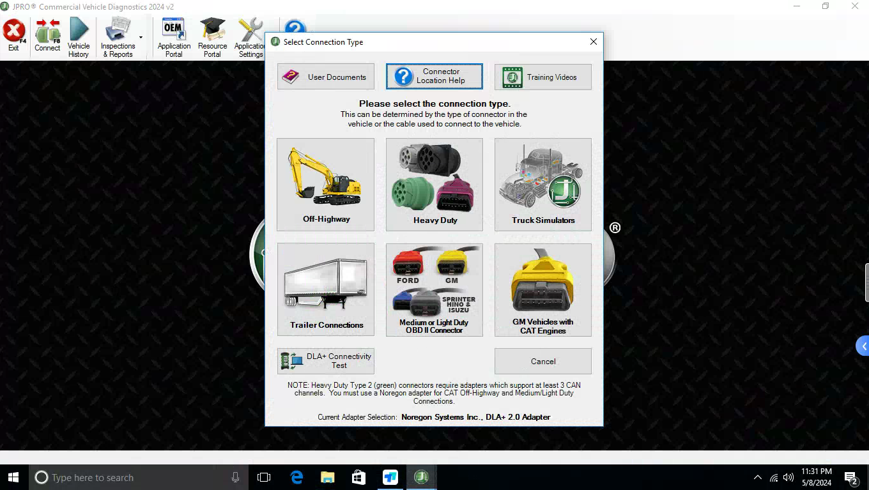Open Vehicle History from toolbar

79,38
